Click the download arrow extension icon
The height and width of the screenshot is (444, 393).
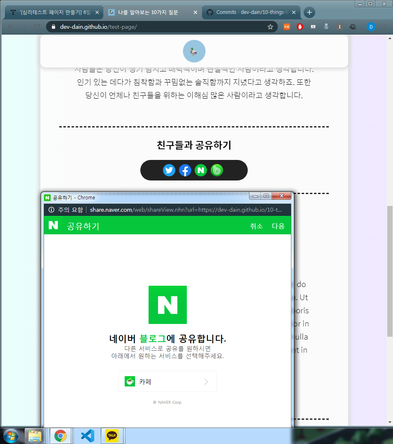click(x=326, y=27)
